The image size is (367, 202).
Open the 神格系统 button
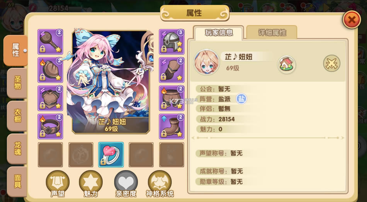coord(160,184)
